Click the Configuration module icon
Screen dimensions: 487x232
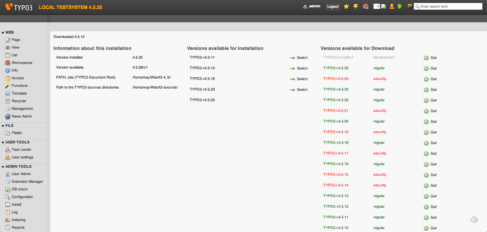[8, 197]
